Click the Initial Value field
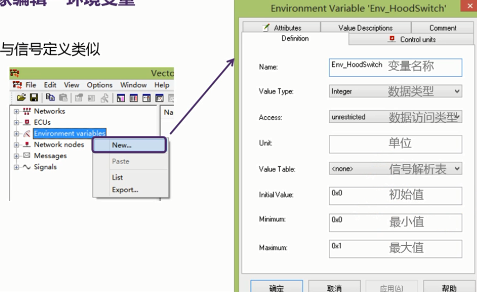Screen dimensions: 477x292 coord(395,196)
